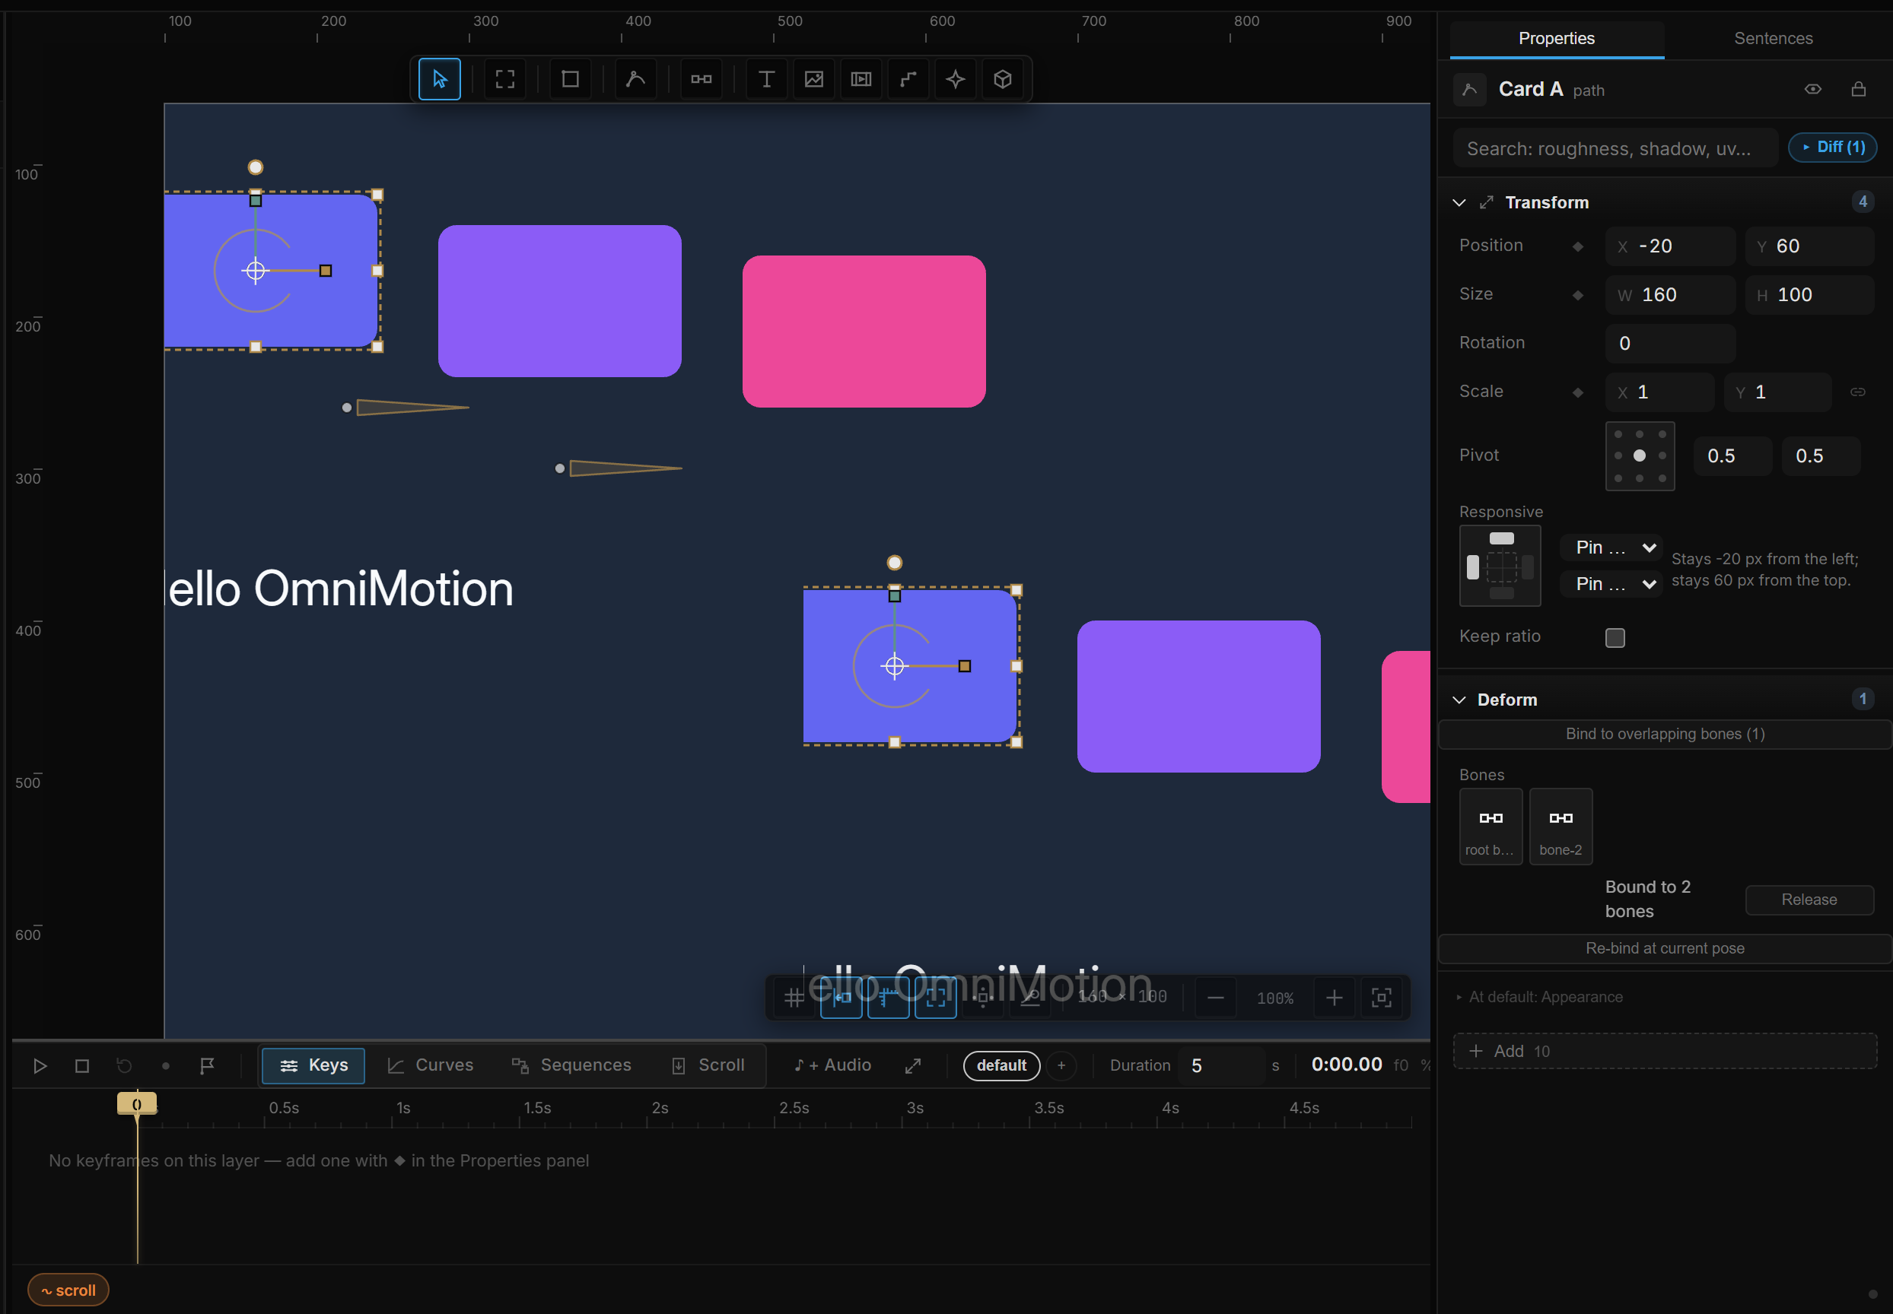This screenshot has width=1893, height=1314.
Task: Select the rectangle shape tool
Action: [x=570, y=79]
